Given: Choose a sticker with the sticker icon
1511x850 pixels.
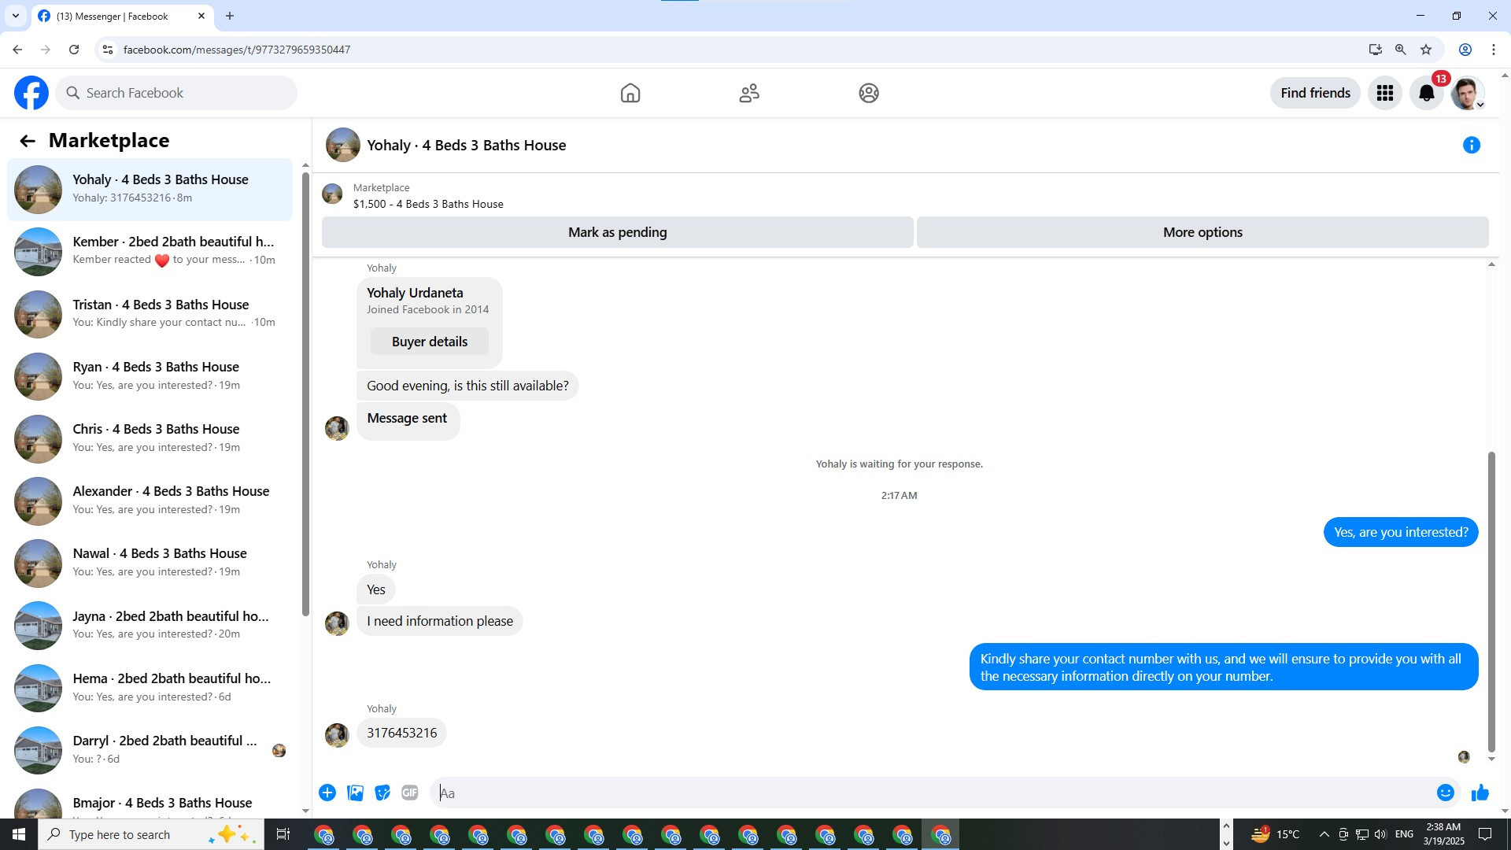Looking at the screenshot, I should click(382, 793).
